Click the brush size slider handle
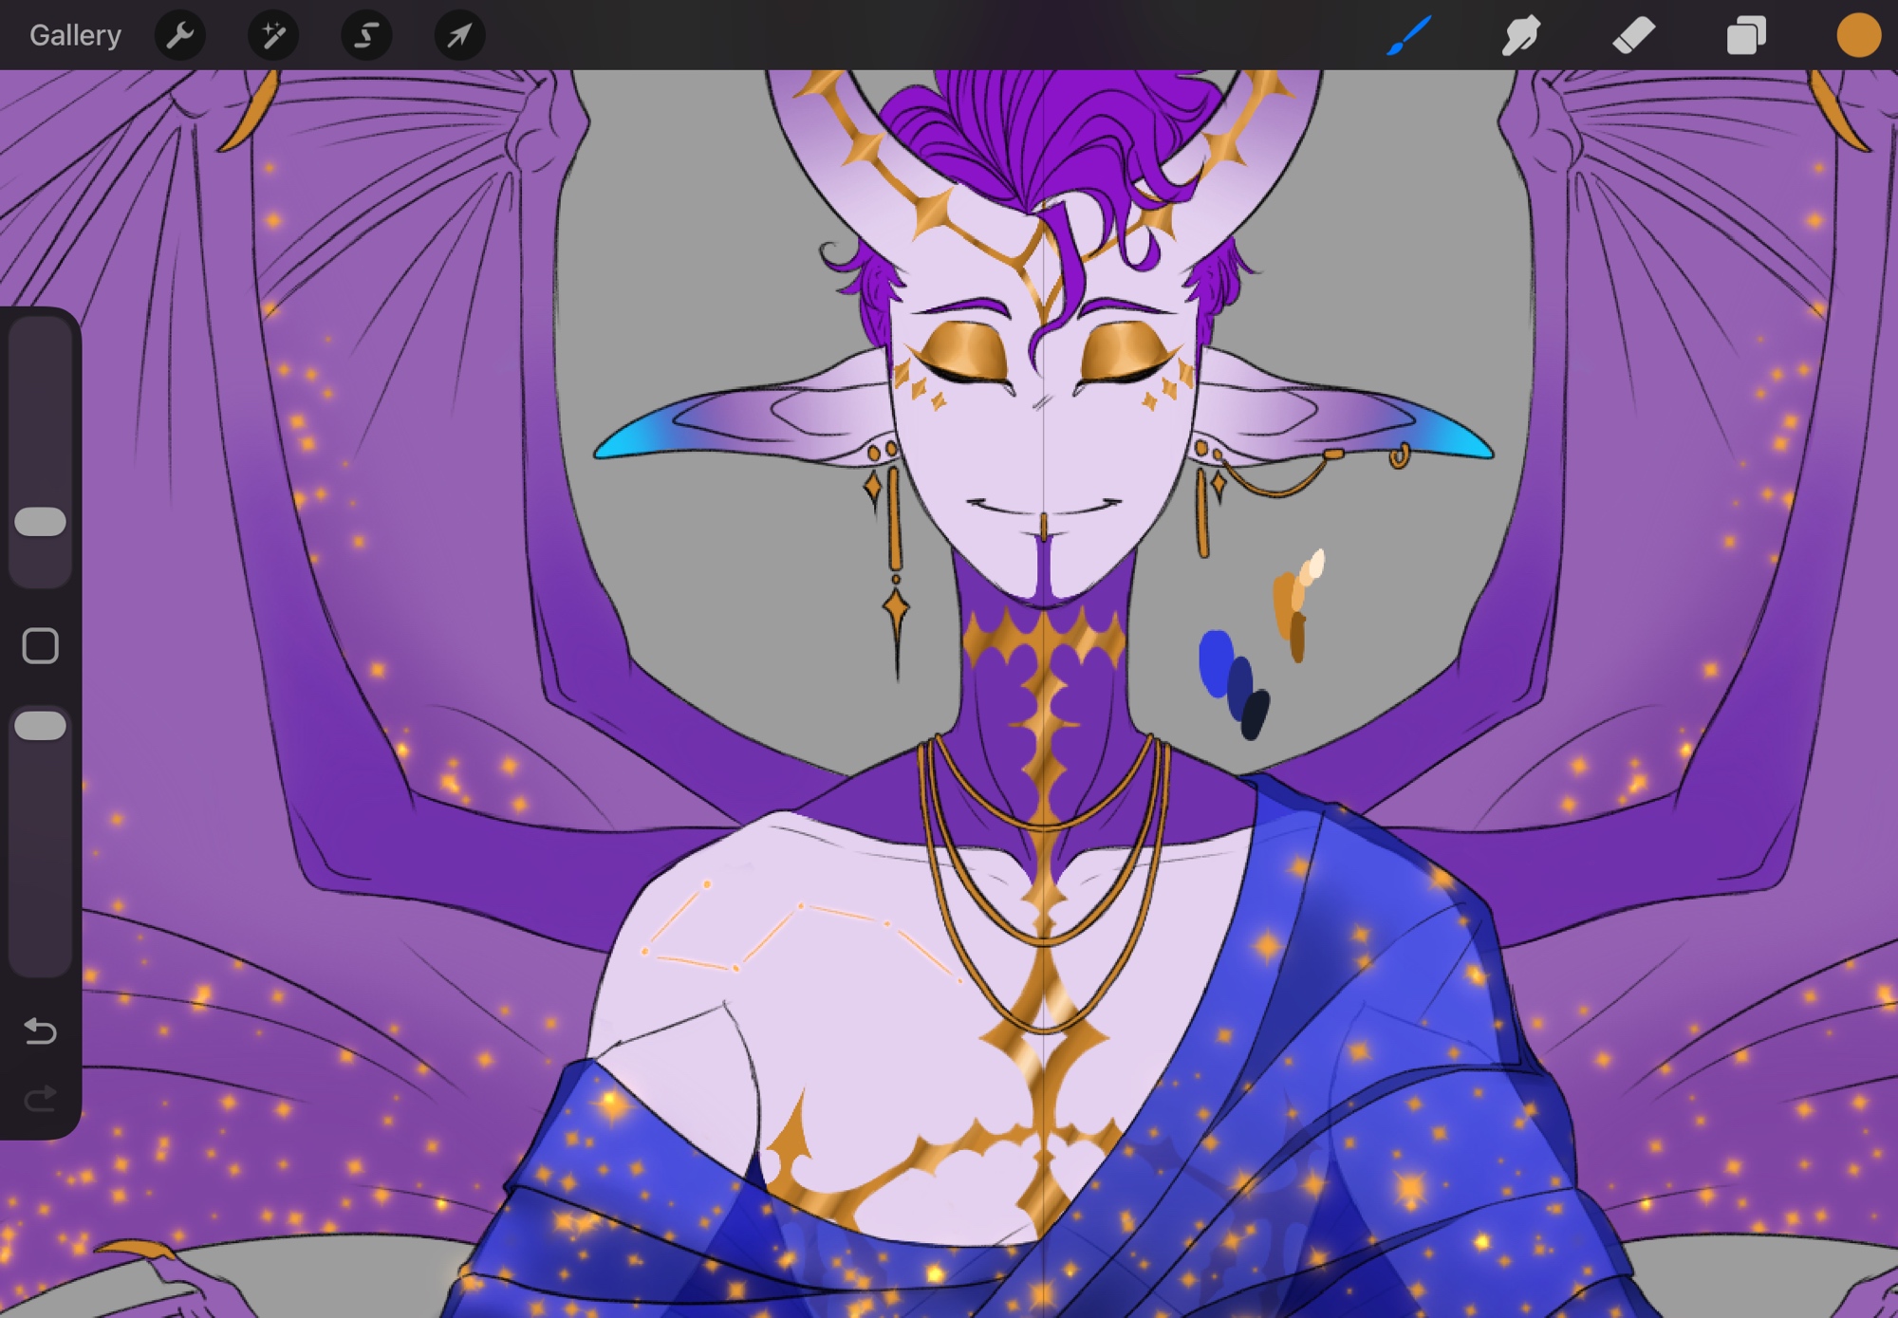This screenshot has width=1898, height=1318. 41,521
